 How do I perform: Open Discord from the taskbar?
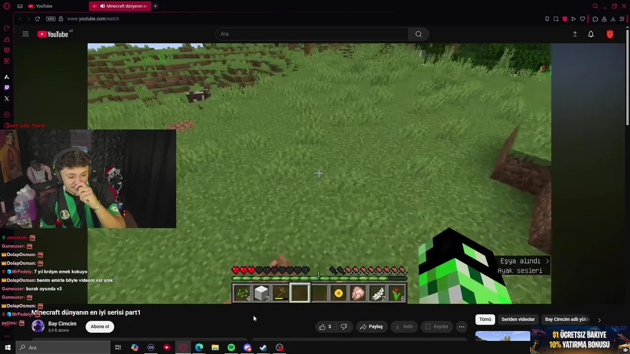point(248,348)
